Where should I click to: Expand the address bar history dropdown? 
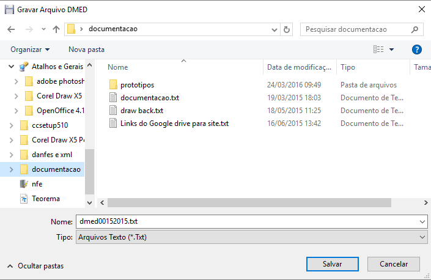pyautogui.click(x=274, y=30)
